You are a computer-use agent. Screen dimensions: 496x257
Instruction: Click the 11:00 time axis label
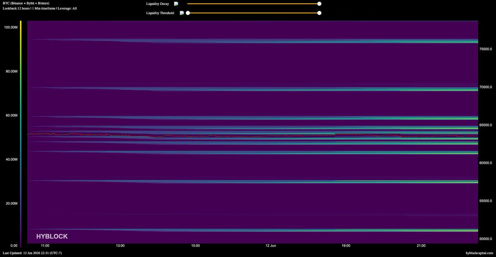click(x=45, y=246)
